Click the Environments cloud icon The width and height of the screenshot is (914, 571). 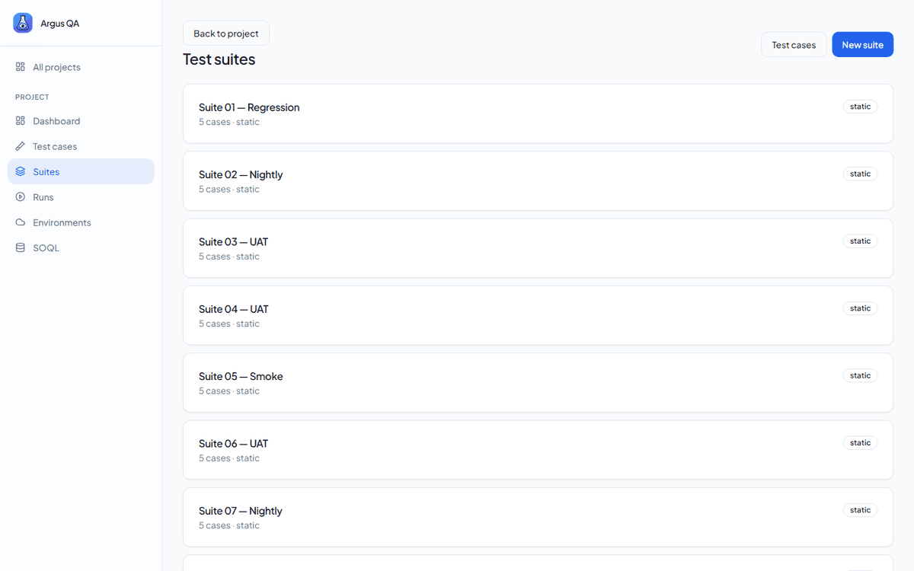[21, 222]
